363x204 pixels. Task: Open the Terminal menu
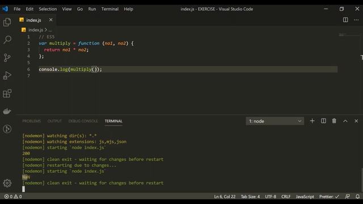pyautogui.click(x=109, y=9)
